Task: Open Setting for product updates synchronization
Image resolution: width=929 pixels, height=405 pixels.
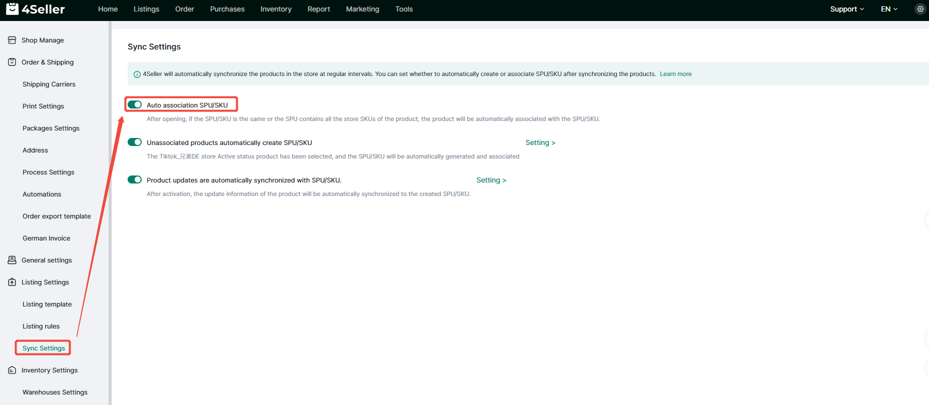Action: point(492,180)
